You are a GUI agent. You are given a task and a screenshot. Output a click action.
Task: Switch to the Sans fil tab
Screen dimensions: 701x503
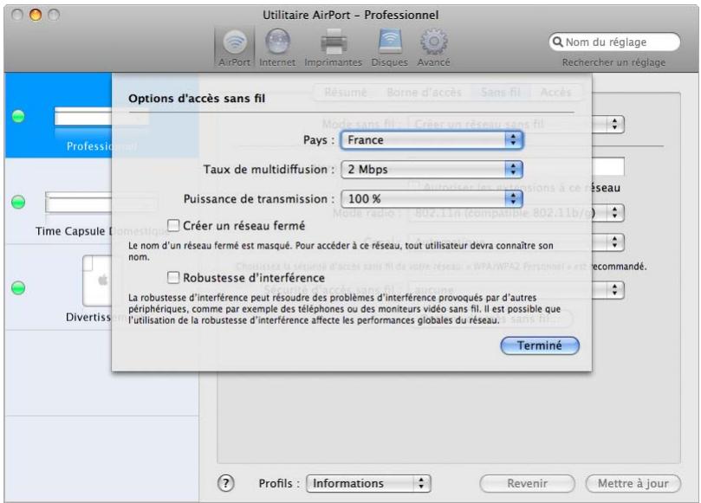click(500, 93)
